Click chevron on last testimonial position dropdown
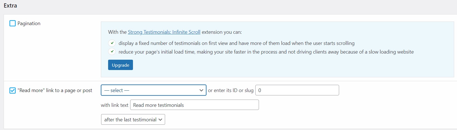Screen dimensions: 457x130 tap(160, 120)
